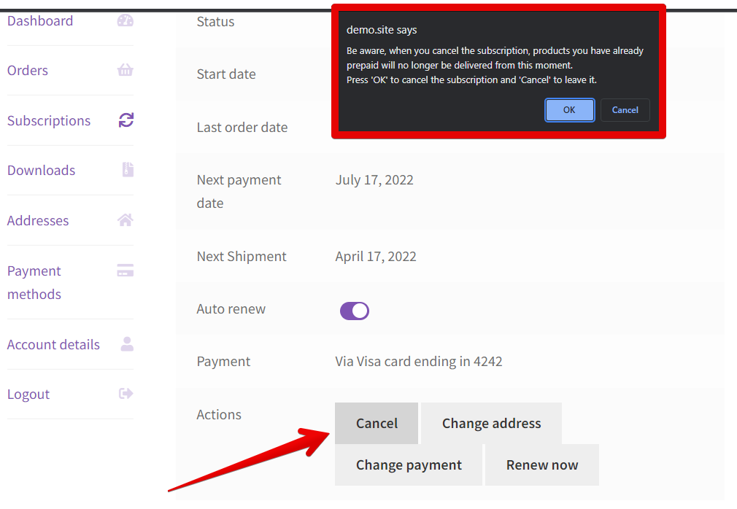Toggle the Auto renew switch off
Viewport: 737px width, 509px height.
(355, 311)
